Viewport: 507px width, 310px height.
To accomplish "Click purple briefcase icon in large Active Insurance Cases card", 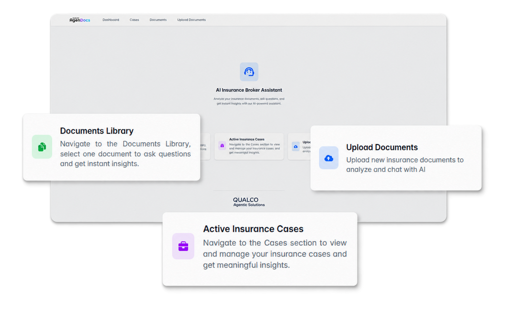I will (x=183, y=246).
